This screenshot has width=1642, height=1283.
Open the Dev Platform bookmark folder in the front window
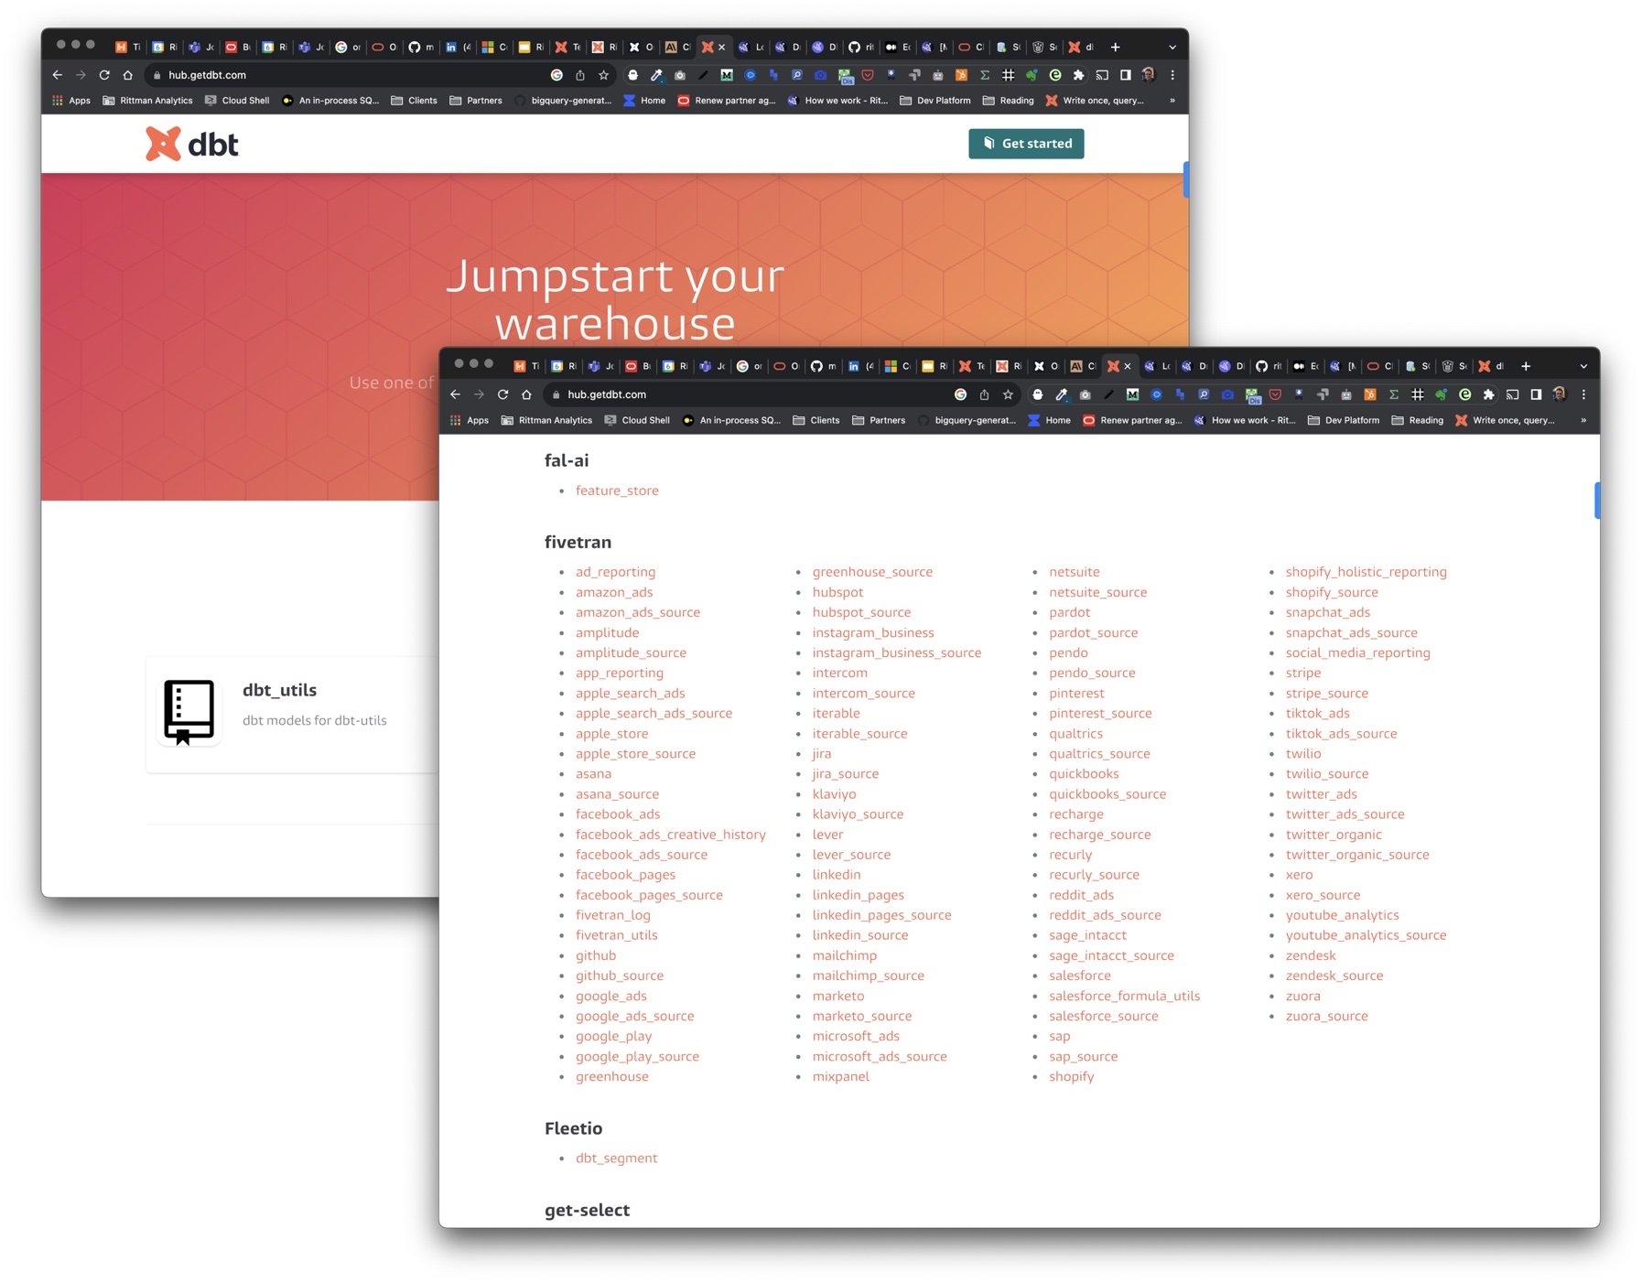coord(1343,420)
